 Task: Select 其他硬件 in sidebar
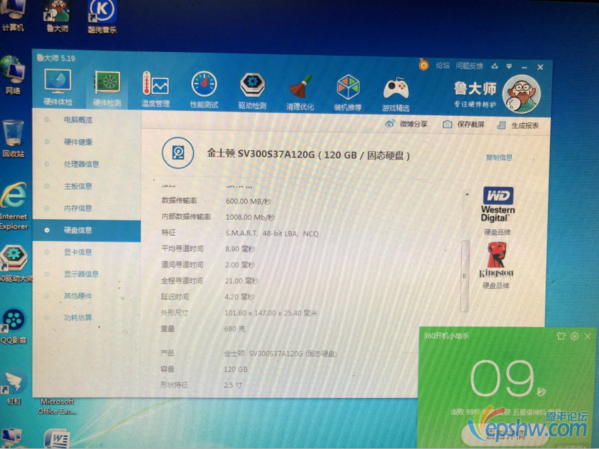coord(78,296)
